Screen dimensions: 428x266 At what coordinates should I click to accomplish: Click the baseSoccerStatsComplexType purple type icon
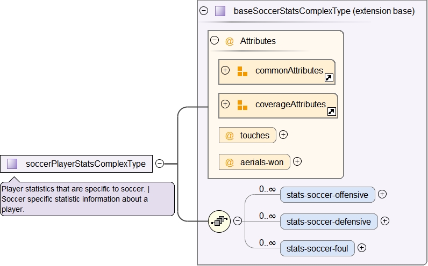coord(220,11)
